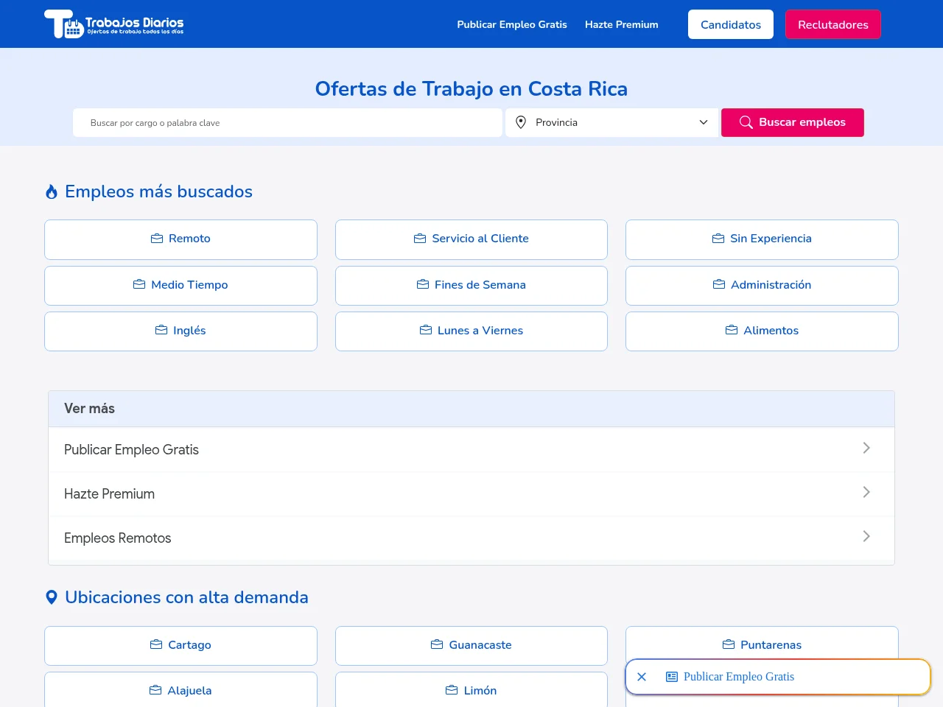Click briefcase icon beside Fines de Semana
Image resolution: width=943 pixels, height=707 pixels.
423,284
